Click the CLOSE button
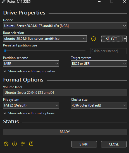The height and width of the screenshot is (153, 129). pos(114,144)
